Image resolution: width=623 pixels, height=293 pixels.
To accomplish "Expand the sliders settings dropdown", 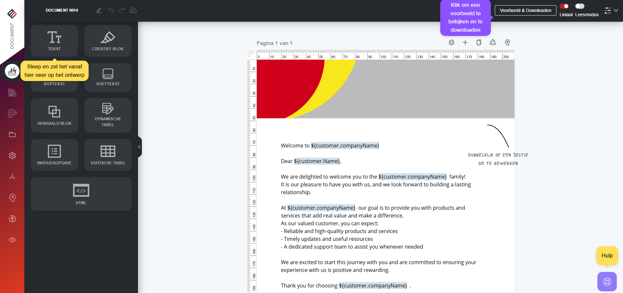I will tap(611, 10).
